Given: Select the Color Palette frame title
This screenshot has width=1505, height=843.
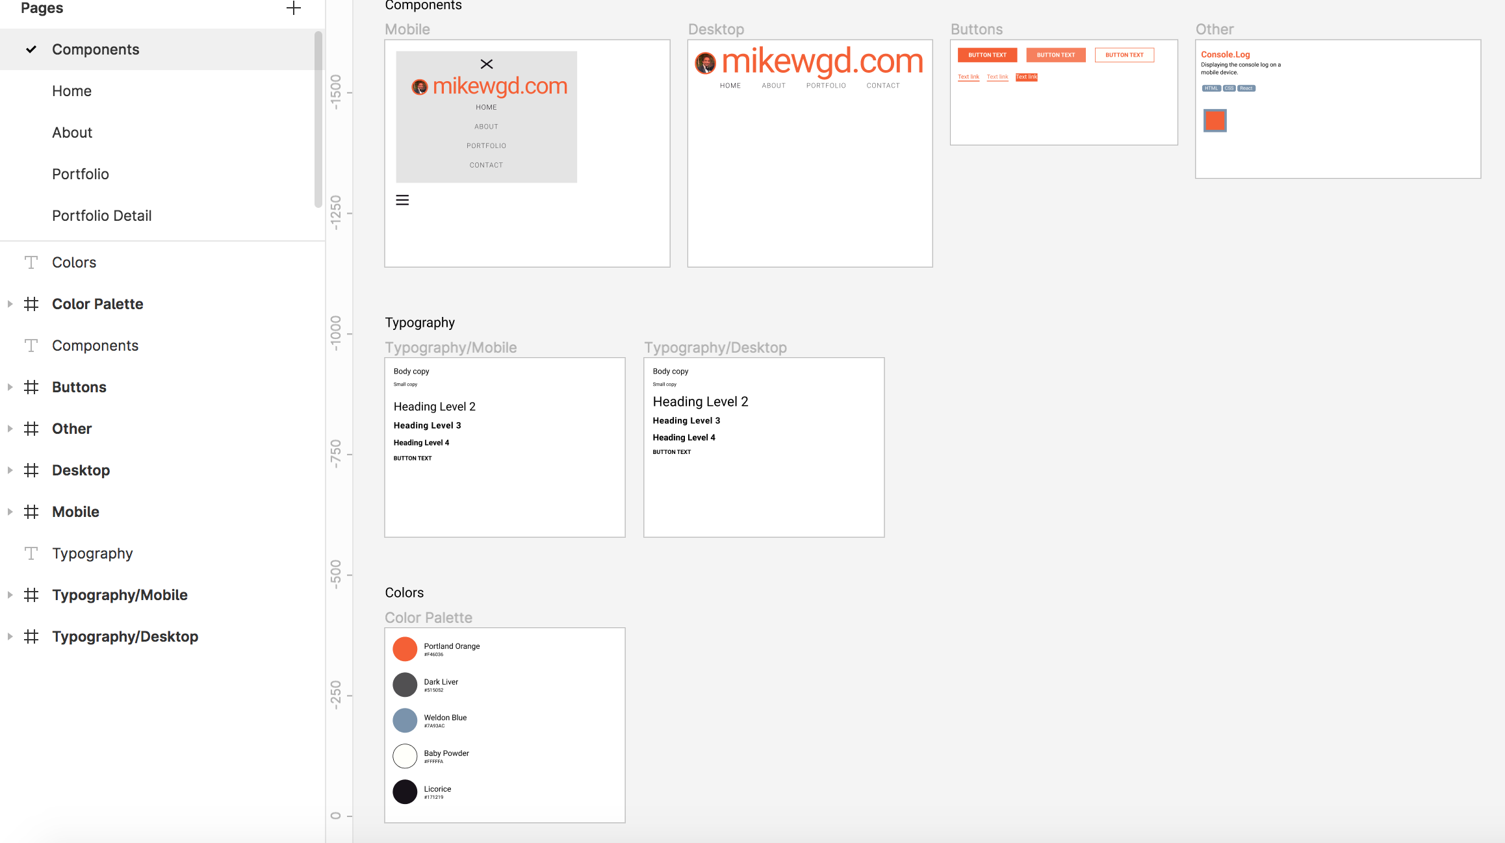Looking at the screenshot, I should pyautogui.click(x=429, y=618).
